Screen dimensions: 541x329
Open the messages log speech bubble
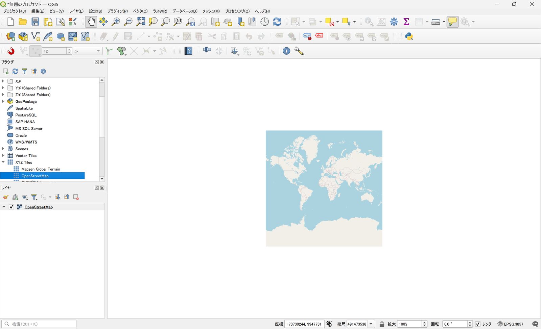coord(535,324)
